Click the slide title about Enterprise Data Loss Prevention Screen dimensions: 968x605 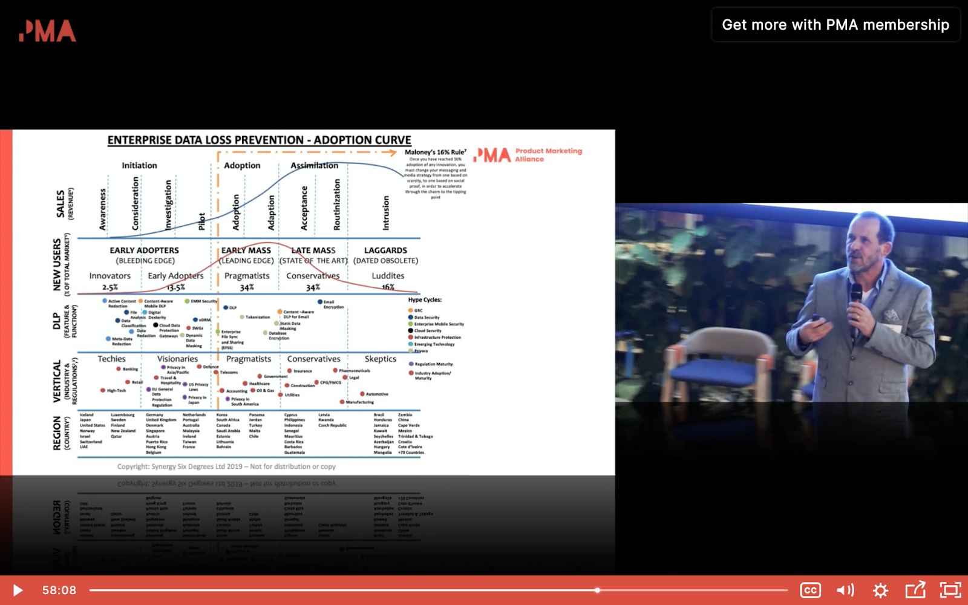point(259,140)
